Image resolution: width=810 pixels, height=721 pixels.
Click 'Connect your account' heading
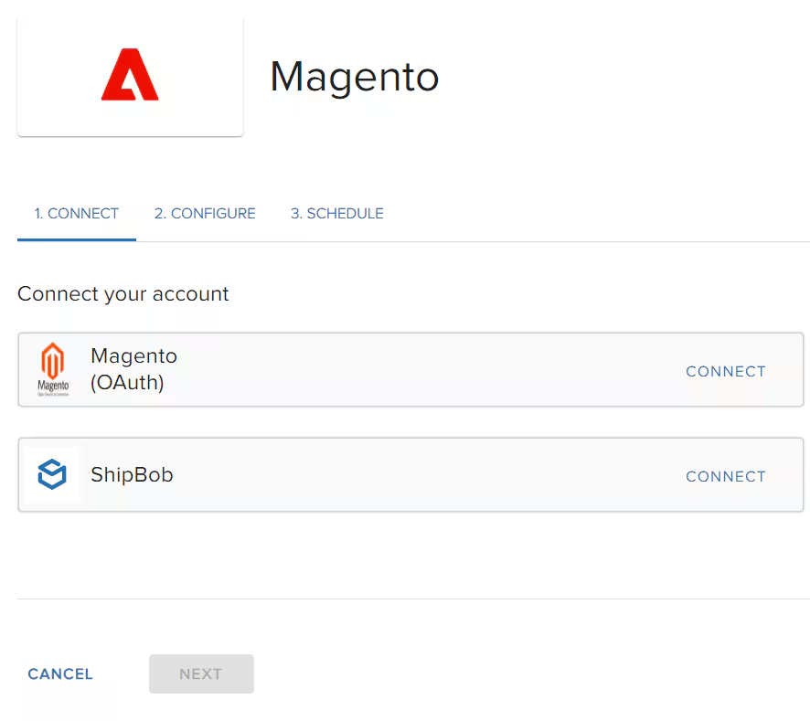coord(123,294)
